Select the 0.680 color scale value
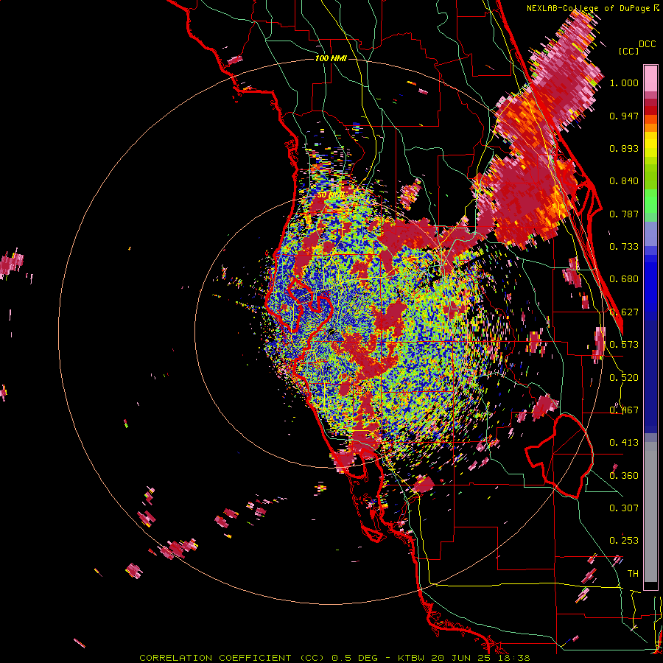The width and height of the screenshot is (663, 663). coord(624,279)
